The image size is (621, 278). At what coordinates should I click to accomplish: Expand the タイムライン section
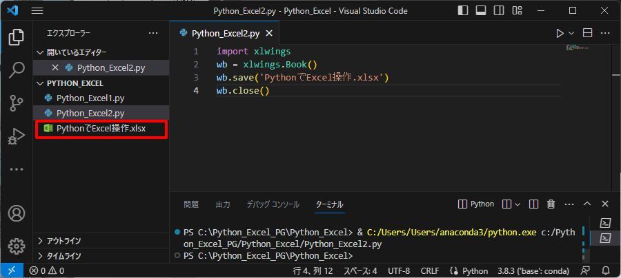pos(101,256)
